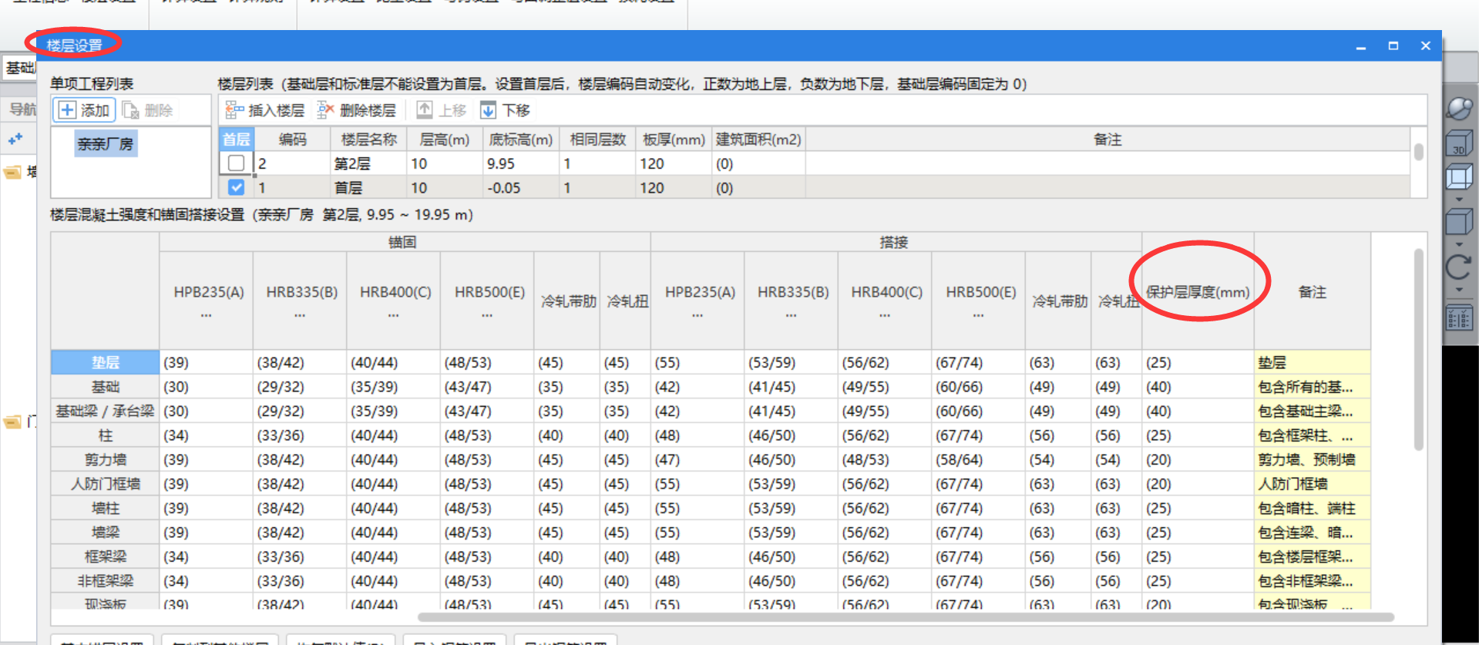Image resolution: width=1479 pixels, height=645 pixels.
Task: Click the 上移 move-up button
Action: [x=442, y=110]
